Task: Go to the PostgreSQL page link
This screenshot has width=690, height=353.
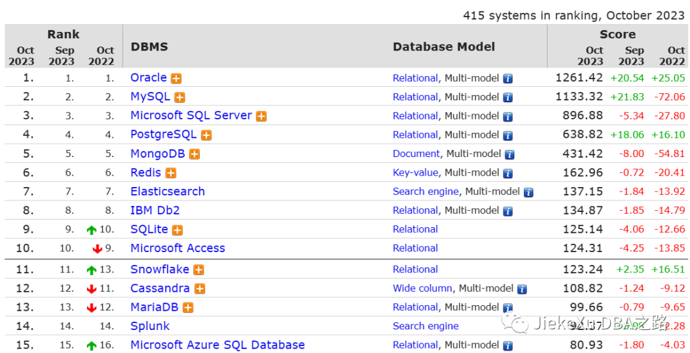Action: click(164, 135)
